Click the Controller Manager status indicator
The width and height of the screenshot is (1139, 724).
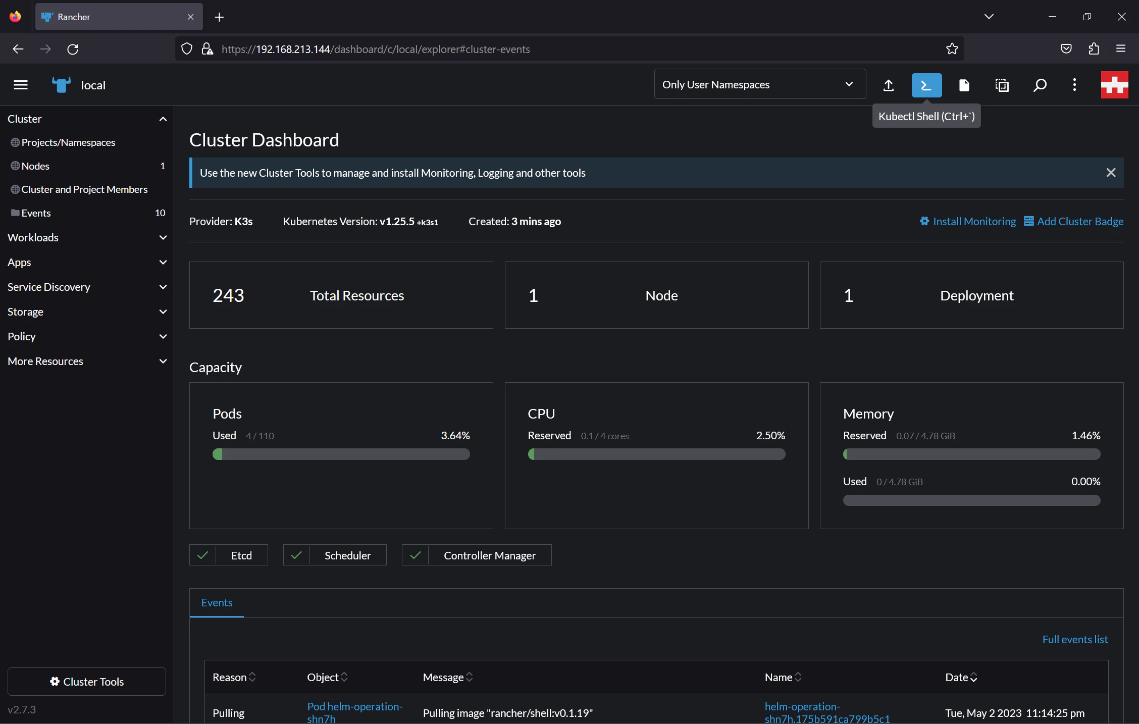477,555
